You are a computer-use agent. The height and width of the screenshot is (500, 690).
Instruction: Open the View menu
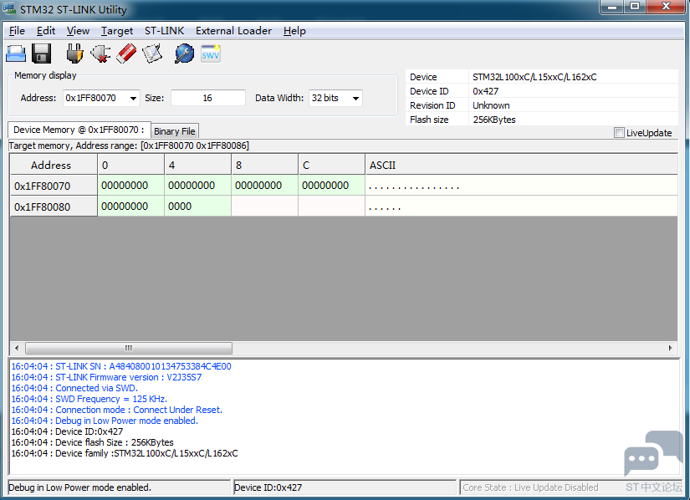pos(78,31)
